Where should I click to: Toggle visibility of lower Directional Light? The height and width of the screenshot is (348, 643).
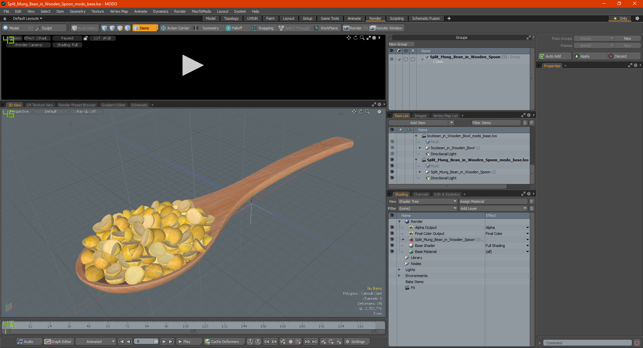coord(392,178)
